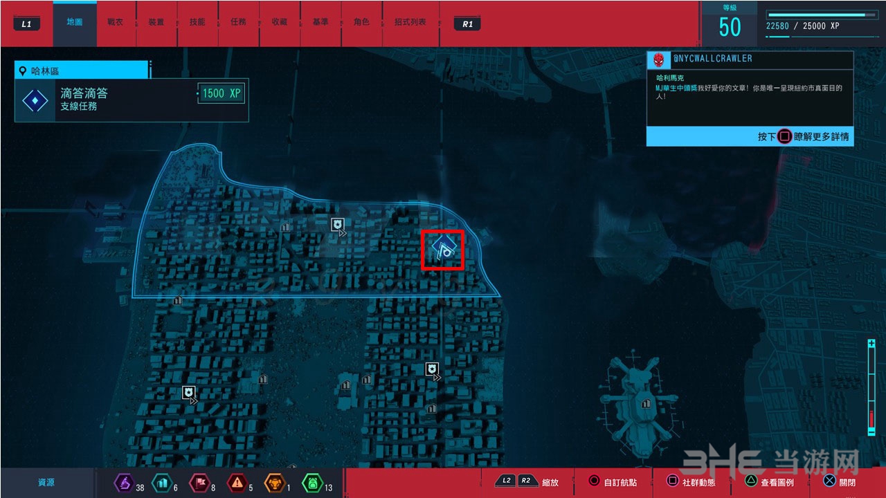Click the purple research token icon
Image resolution: width=886 pixels, height=498 pixels.
tap(123, 483)
